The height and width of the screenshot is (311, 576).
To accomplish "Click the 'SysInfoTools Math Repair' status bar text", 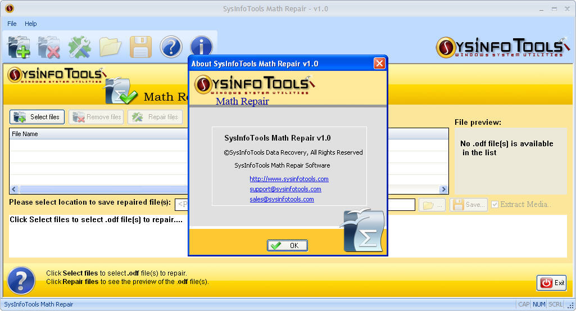I will click(x=39, y=304).
